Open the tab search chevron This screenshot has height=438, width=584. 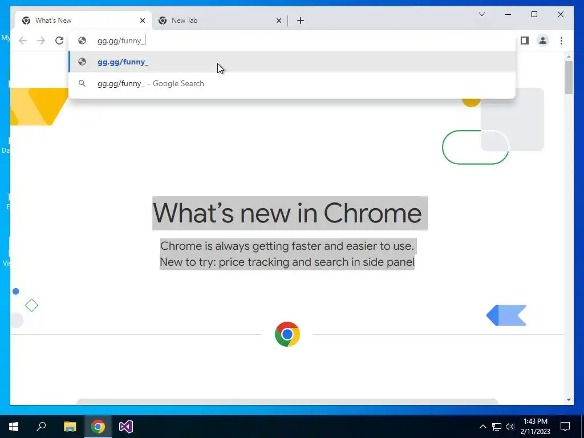click(x=481, y=14)
